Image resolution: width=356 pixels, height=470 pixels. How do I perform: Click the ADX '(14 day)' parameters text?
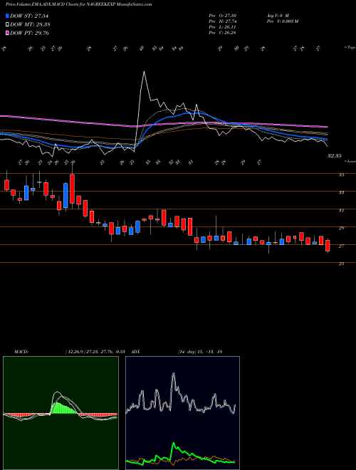point(187,352)
